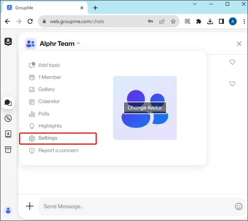Open the Archive box icon in sidebar

point(8,150)
